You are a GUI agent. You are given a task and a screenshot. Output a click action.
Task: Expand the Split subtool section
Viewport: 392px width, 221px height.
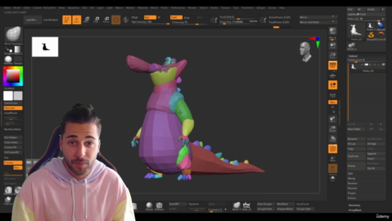(350, 173)
